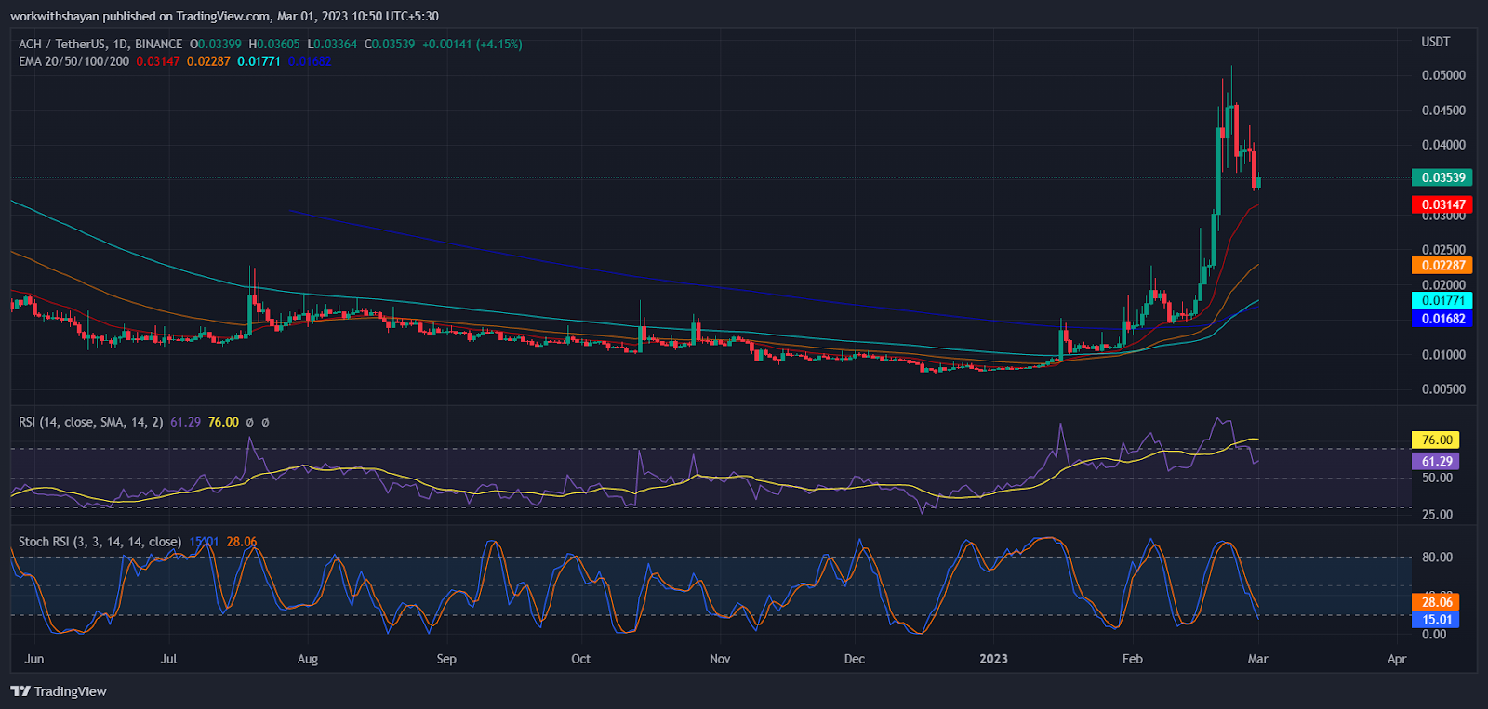Click the red 0.03147 value in the EMA legend
This screenshot has height=709, width=1488.
158,61
